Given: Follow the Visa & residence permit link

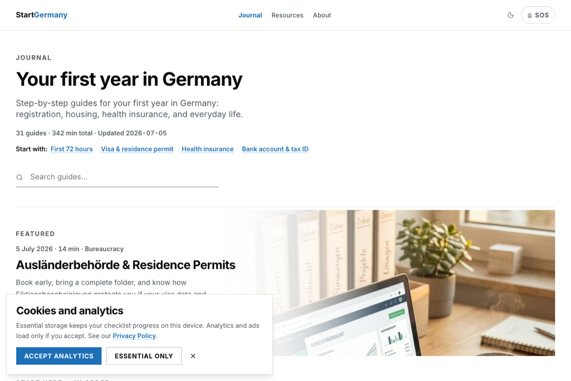Looking at the screenshot, I should tap(137, 149).
